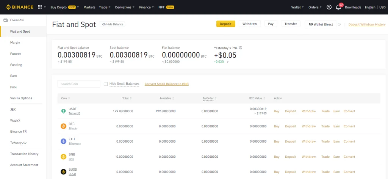Toggle Hide Small Balances checkbox
The width and height of the screenshot is (388, 179).
point(106,84)
